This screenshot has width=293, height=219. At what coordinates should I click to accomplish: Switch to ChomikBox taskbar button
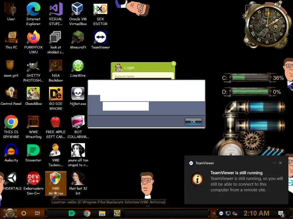pyautogui.click(x=117, y=213)
